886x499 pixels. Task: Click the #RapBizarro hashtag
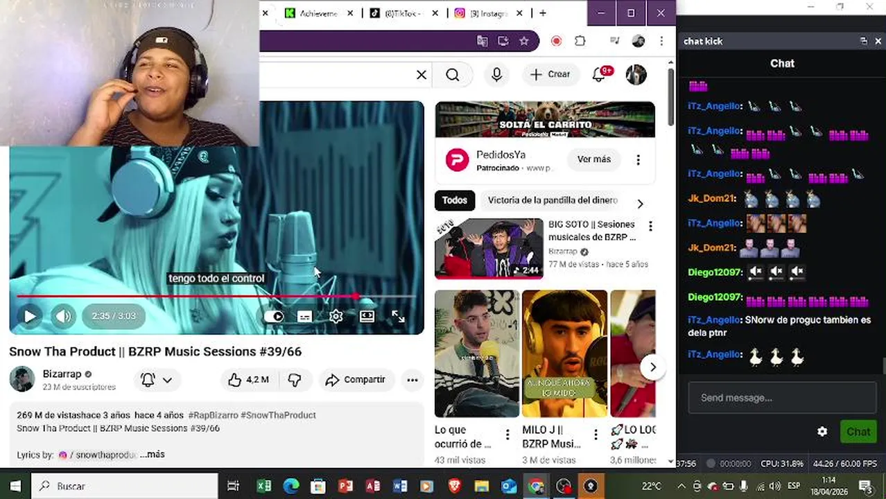click(213, 415)
